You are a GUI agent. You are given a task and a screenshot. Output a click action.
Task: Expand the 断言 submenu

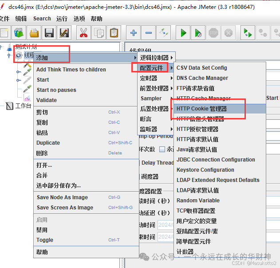tap(155, 119)
